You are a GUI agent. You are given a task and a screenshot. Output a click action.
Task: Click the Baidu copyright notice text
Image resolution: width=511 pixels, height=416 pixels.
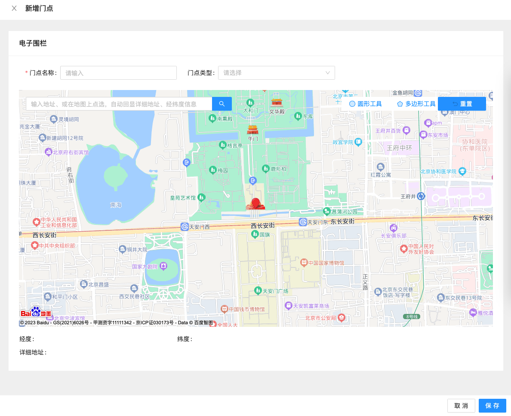click(116, 323)
